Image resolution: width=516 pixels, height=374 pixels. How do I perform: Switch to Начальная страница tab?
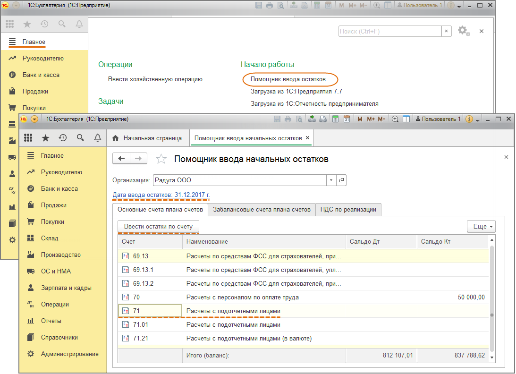(x=147, y=138)
